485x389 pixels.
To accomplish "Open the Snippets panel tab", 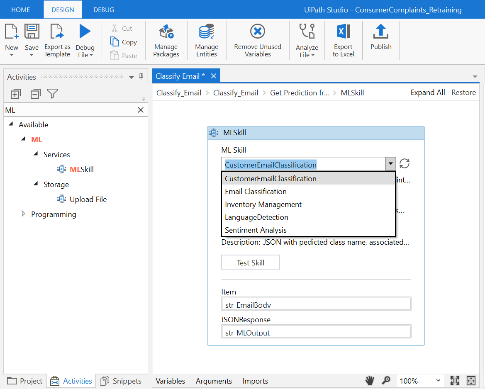I will click(121, 381).
